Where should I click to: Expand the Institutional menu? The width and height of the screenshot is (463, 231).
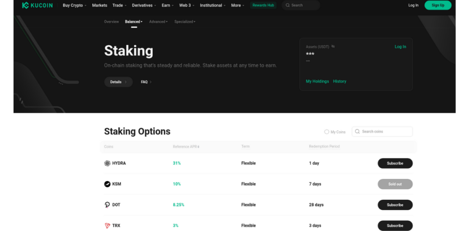213,5
